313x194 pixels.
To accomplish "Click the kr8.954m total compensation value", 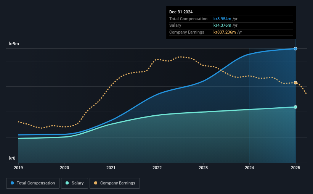I will click(222, 19).
